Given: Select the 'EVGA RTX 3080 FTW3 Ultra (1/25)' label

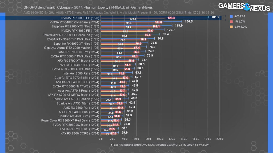Looking at the screenshot, I should tap(75, 56).
